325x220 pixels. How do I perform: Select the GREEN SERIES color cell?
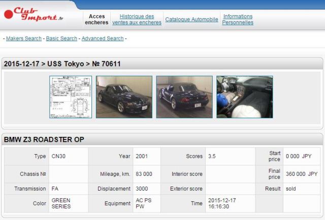tap(61, 203)
